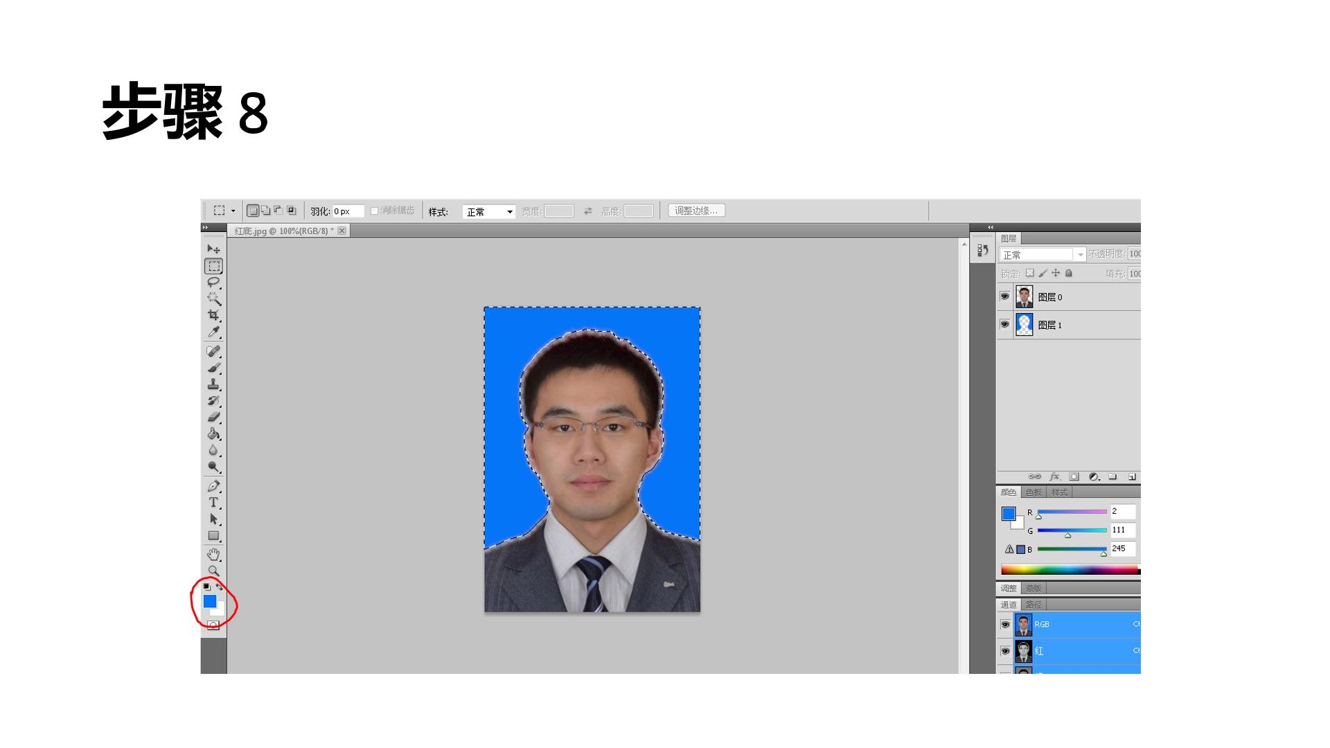Switch to the 色板 tab
The height and width of the screenshot is (748, 1330).
[1034, 492]
